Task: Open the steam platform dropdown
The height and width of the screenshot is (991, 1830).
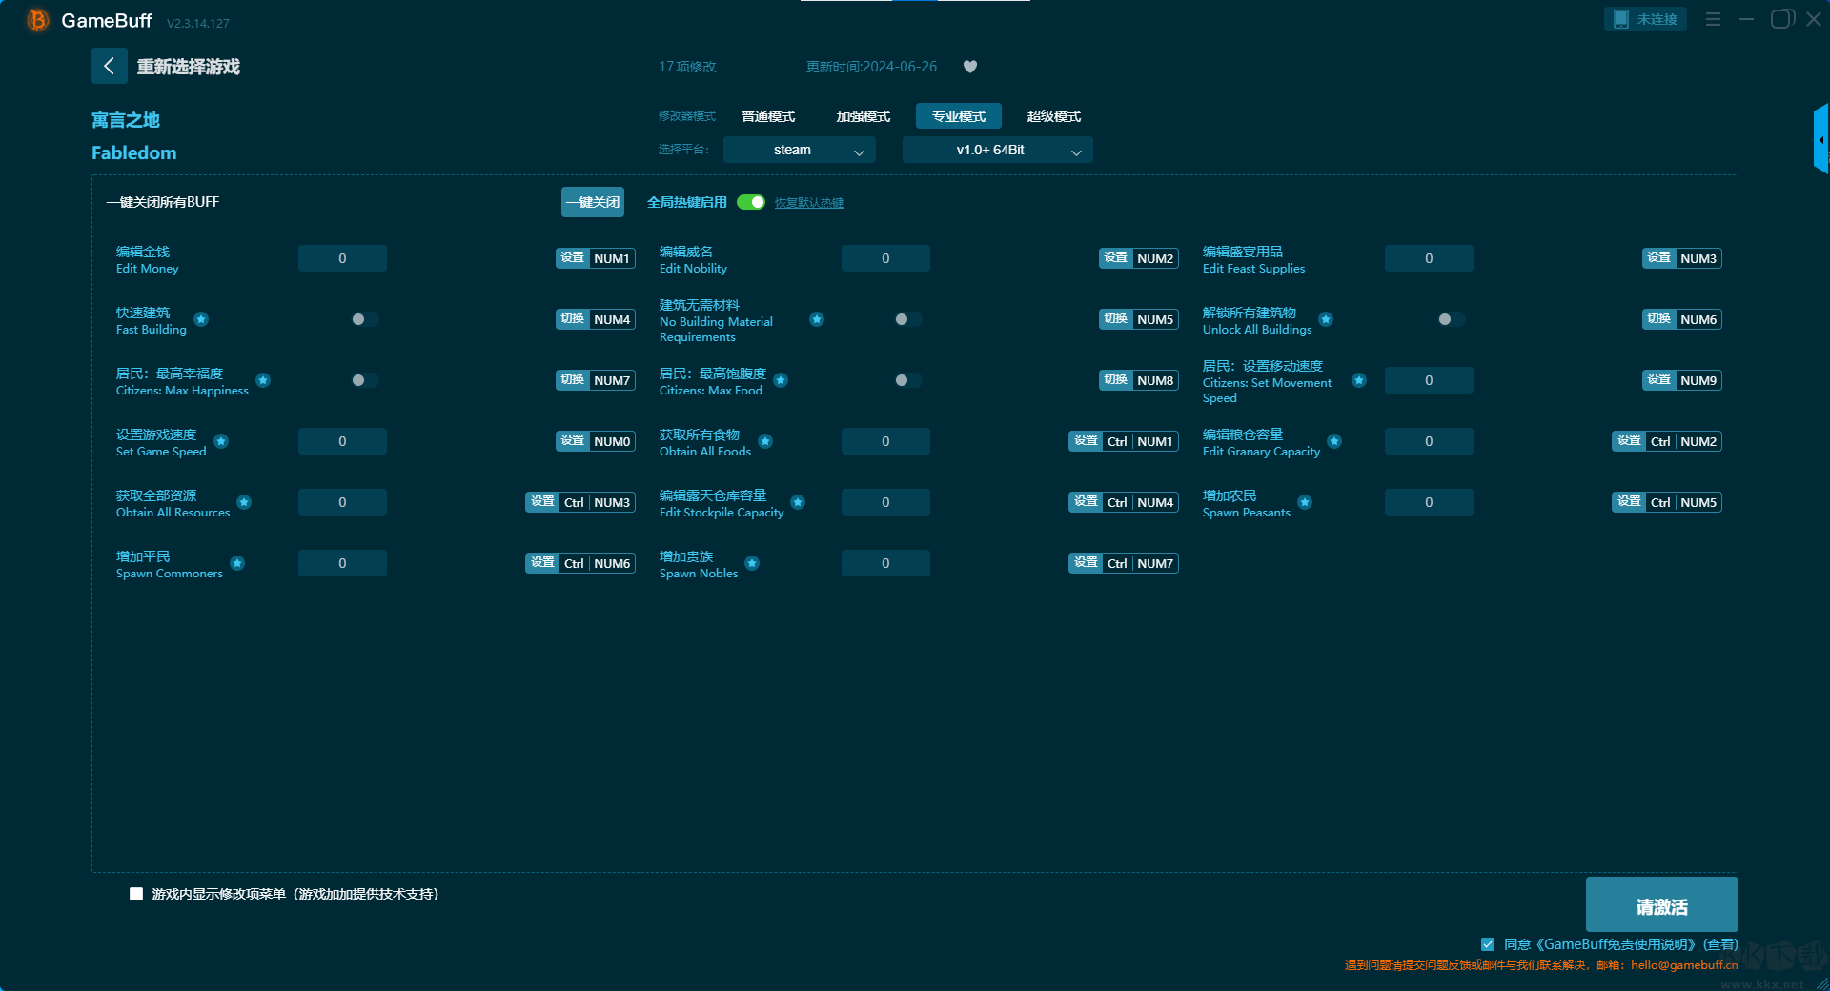Action: click(x=799, y=150)
